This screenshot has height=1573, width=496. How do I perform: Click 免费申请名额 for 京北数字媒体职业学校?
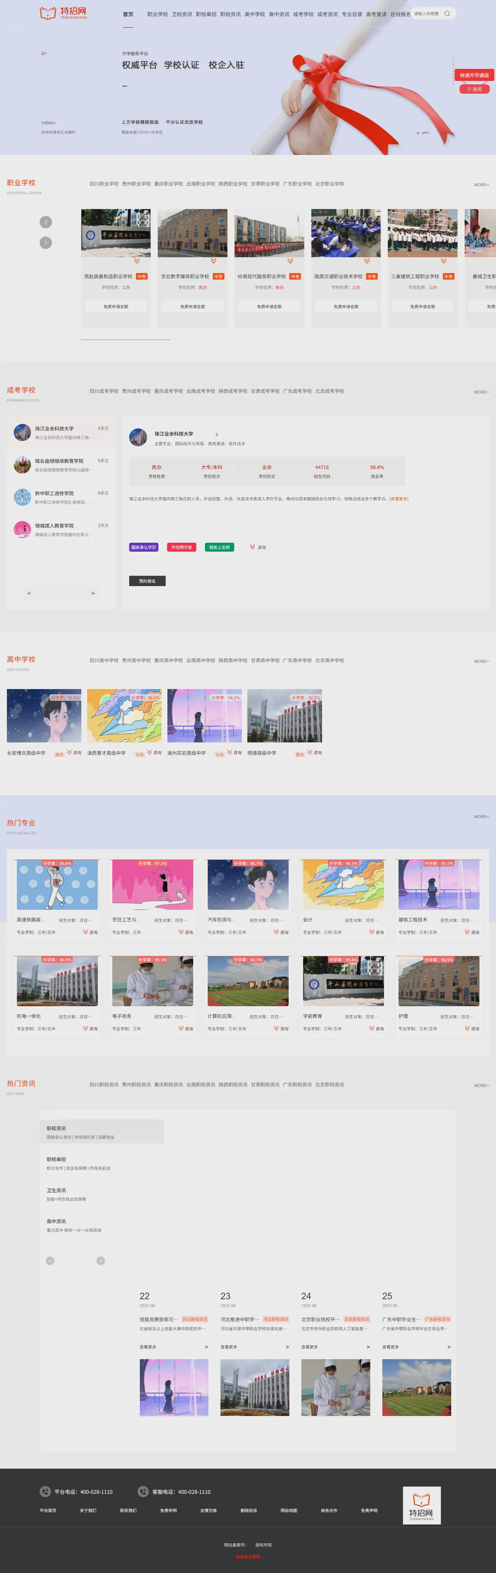[193, 306]
